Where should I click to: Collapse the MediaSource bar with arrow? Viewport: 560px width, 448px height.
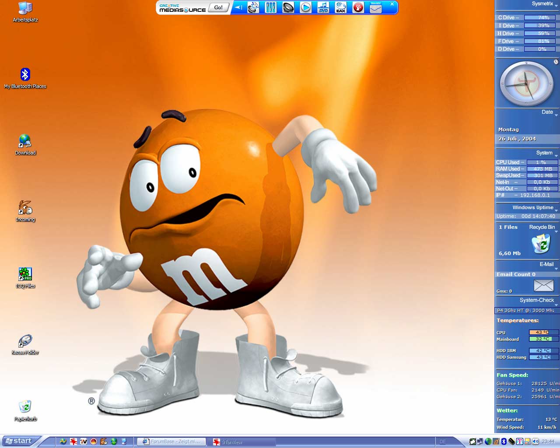pyautogui.click(x=238, y=7)
